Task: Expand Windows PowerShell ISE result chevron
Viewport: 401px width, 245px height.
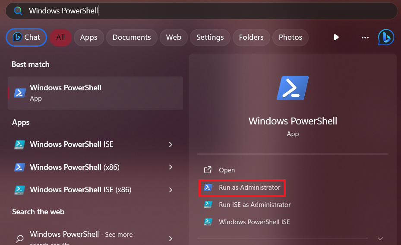Action: point(171,144)
